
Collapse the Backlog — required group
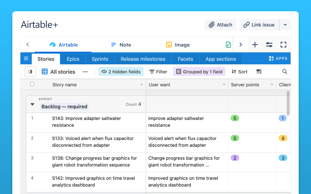point(32,104)
